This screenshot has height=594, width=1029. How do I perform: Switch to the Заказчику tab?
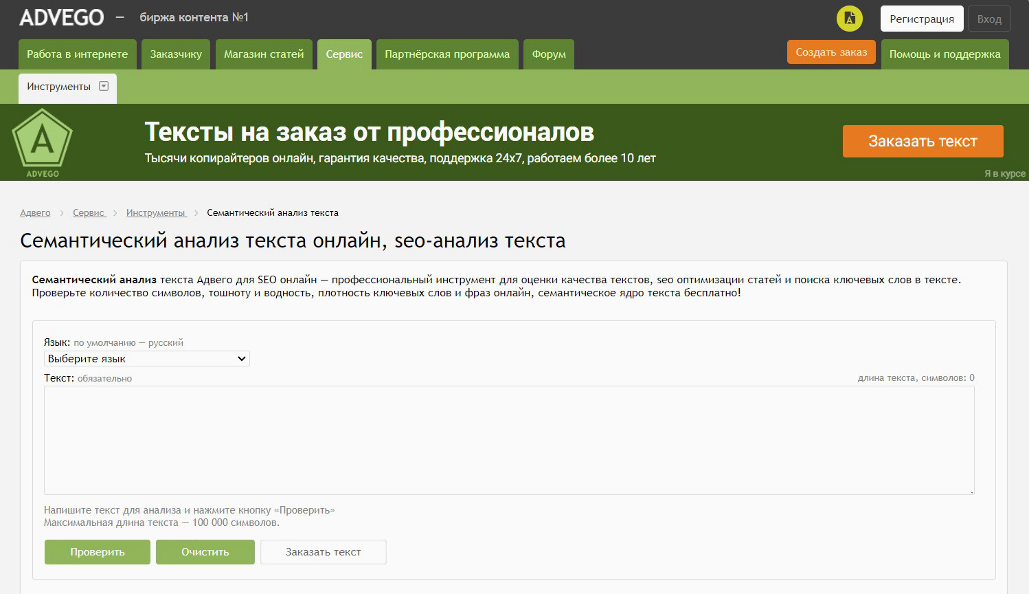176,54
